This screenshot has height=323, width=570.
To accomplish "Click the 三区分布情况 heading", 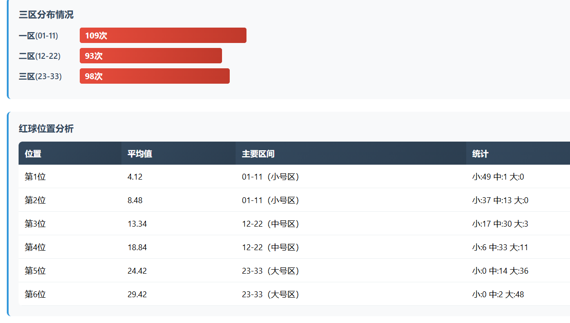I will coord(46,15).
